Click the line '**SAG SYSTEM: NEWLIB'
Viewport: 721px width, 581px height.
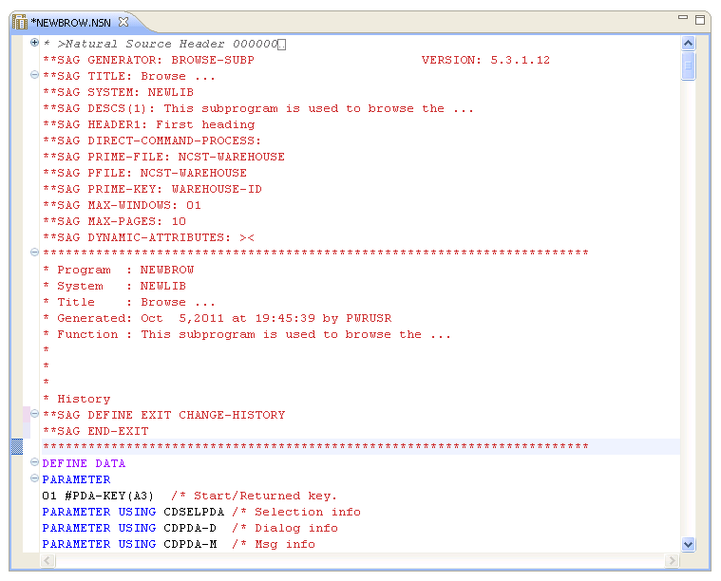[x=118, y=92]
